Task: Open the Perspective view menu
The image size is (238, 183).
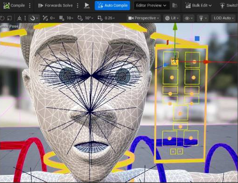Action: (143, 18)
